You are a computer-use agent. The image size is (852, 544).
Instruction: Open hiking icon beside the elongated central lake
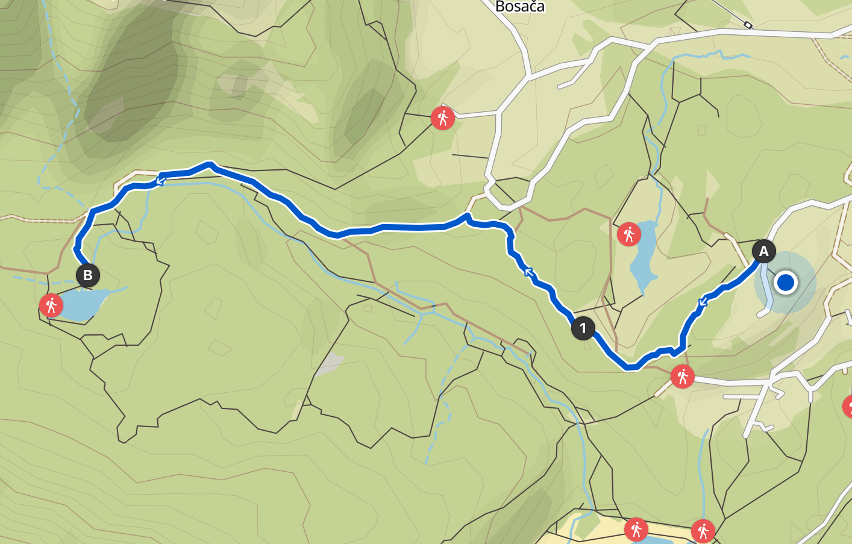(x=629, y=234)
